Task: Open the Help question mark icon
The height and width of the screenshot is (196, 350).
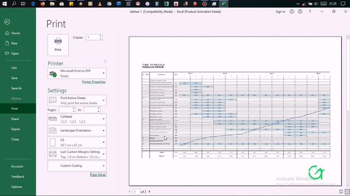Action: (x=310, y=11)
